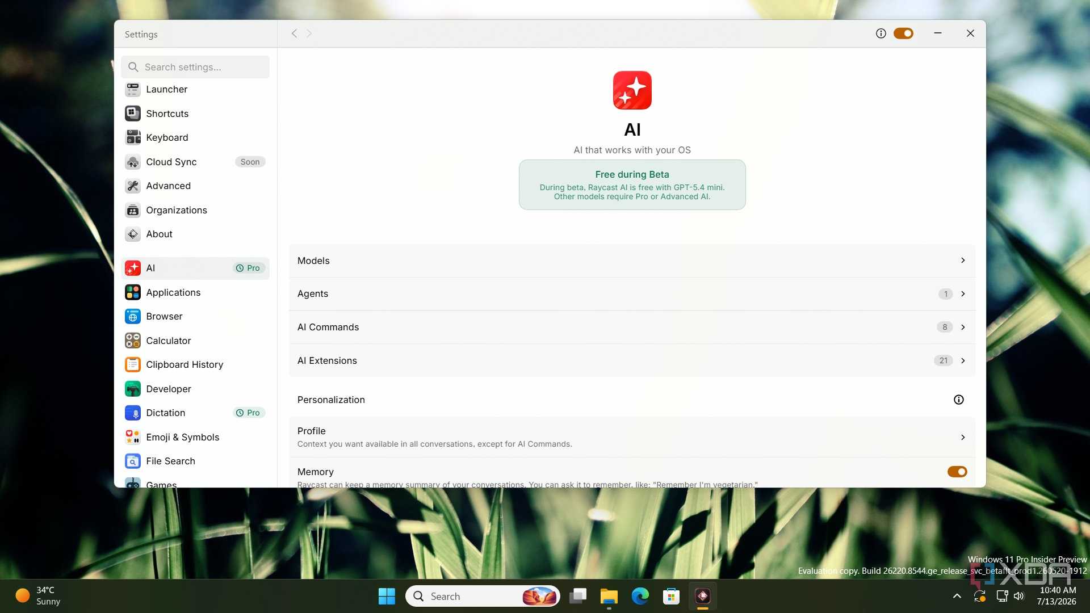
Task: Select File Search in the sidebar
Action: pos(195,461)
